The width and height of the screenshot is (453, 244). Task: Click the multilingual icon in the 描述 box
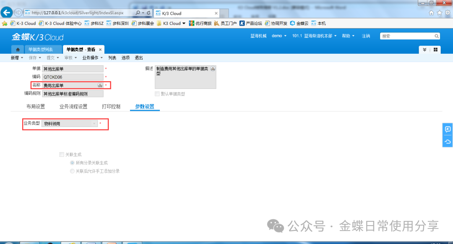coord(213,69)
